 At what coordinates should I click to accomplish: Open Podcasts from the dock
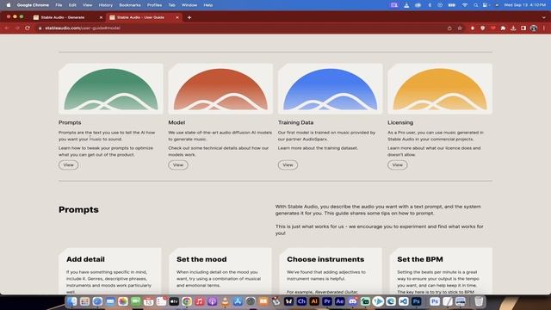(x=213, y=301)
